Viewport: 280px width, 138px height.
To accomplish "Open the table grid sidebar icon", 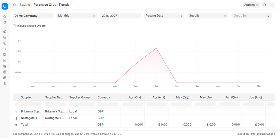I will (x=5, y=78).
